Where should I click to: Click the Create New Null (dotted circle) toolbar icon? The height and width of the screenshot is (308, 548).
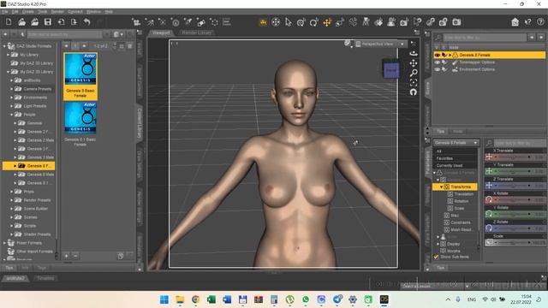(214, 22)
